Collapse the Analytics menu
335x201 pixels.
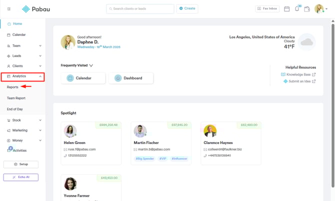click(x=40, y=76)
